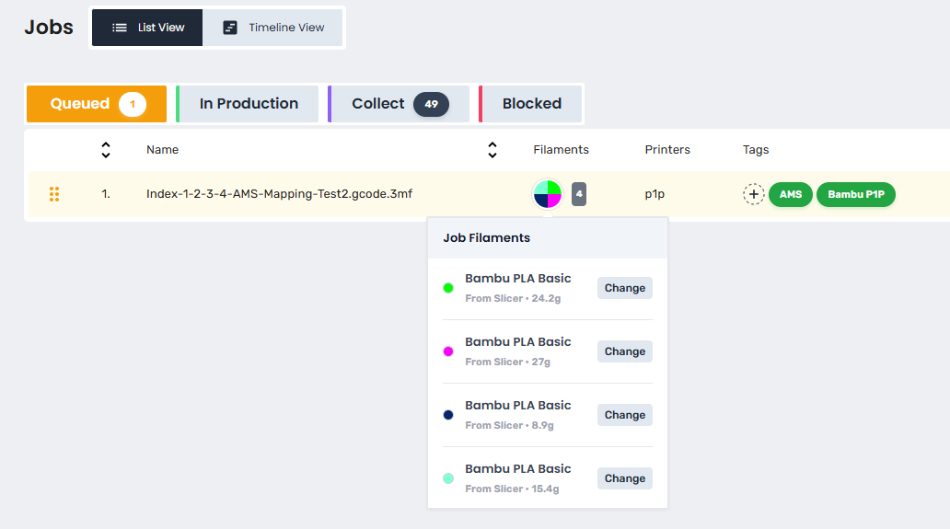Image resolution: width=950 pixels, height=529 pixels.
Task: Click the p1p printer cell
Action: click(x=655, y=194)
